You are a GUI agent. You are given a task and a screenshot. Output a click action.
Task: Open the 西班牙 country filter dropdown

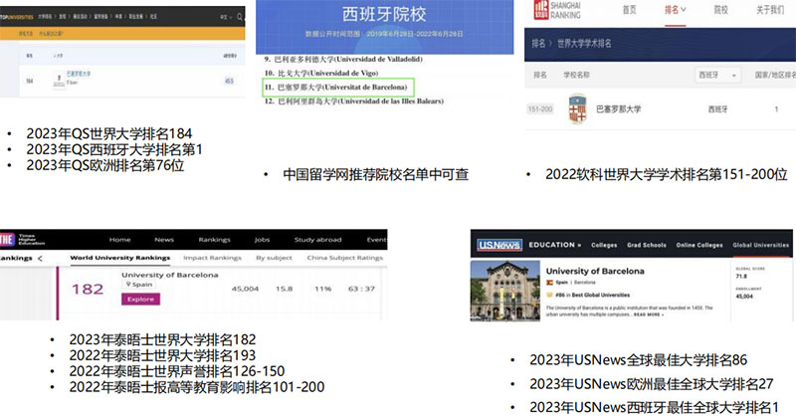(x=717, y=75)
